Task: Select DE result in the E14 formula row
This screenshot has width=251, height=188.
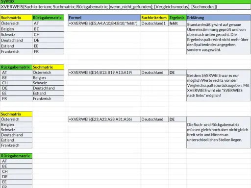Action: tap(177, 72)
